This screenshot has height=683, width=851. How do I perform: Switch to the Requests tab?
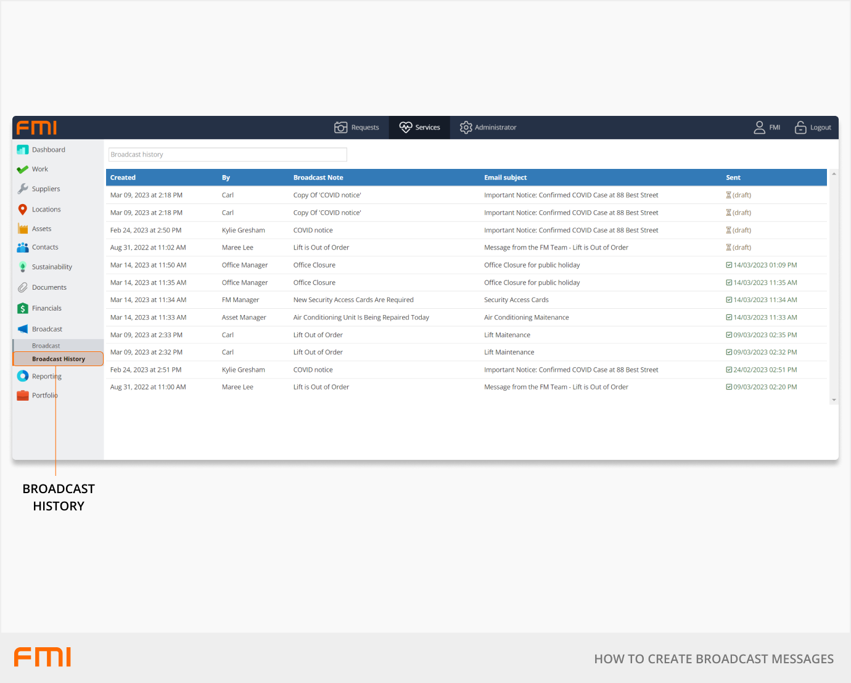(357, 128)
